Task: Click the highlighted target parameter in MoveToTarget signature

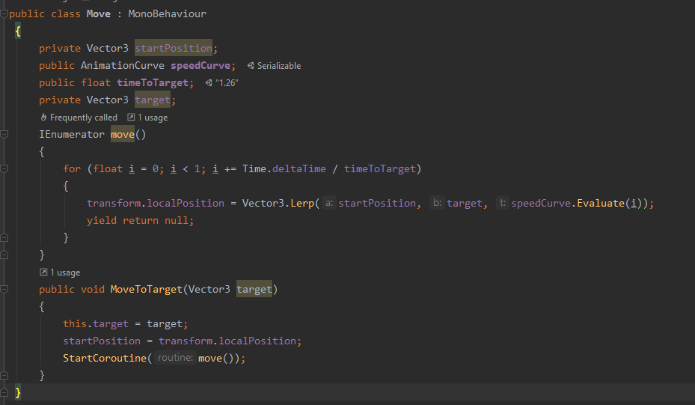Action: [x=254, y=289]
